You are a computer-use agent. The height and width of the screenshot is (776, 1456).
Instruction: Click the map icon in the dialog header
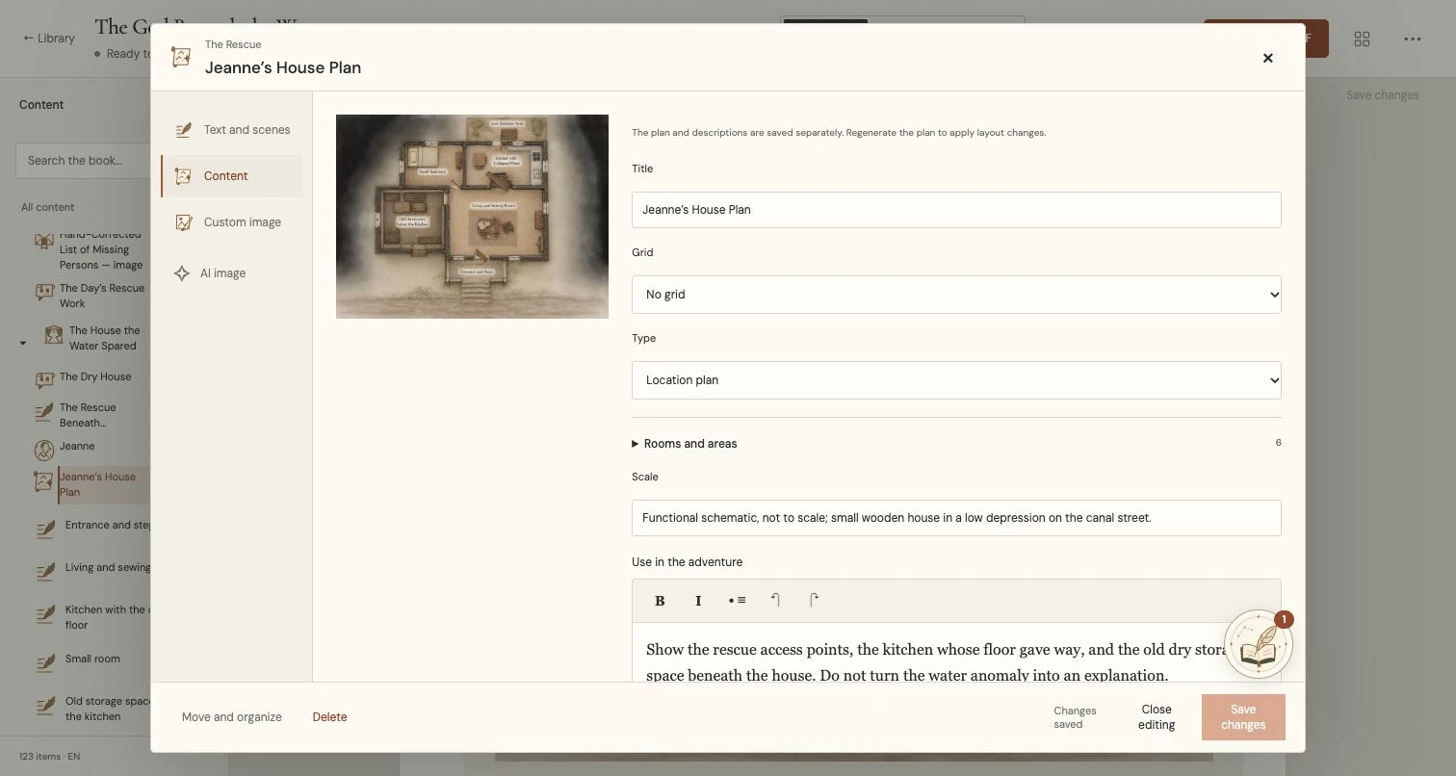180,57
